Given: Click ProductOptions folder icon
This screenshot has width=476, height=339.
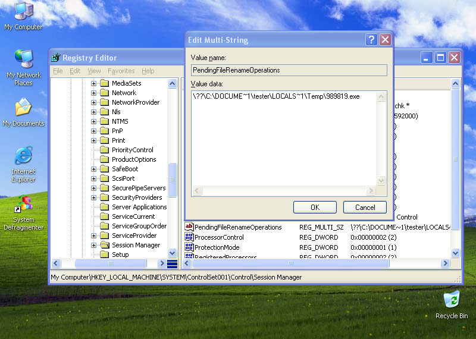Looking at the screenshot, I should coord(105,159).
